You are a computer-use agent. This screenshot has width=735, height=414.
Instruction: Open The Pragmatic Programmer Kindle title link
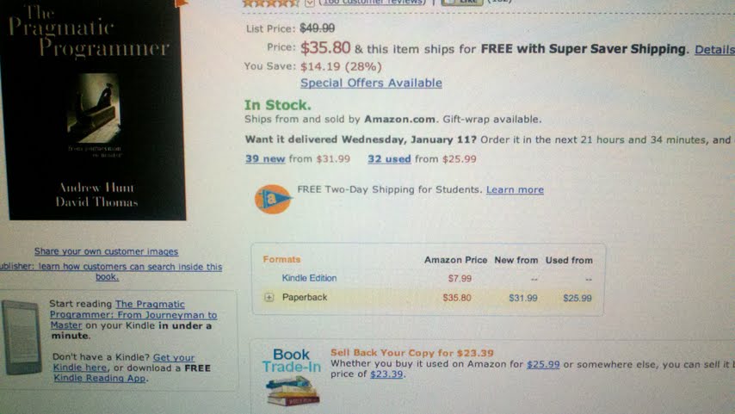click(x=133, y=315)
